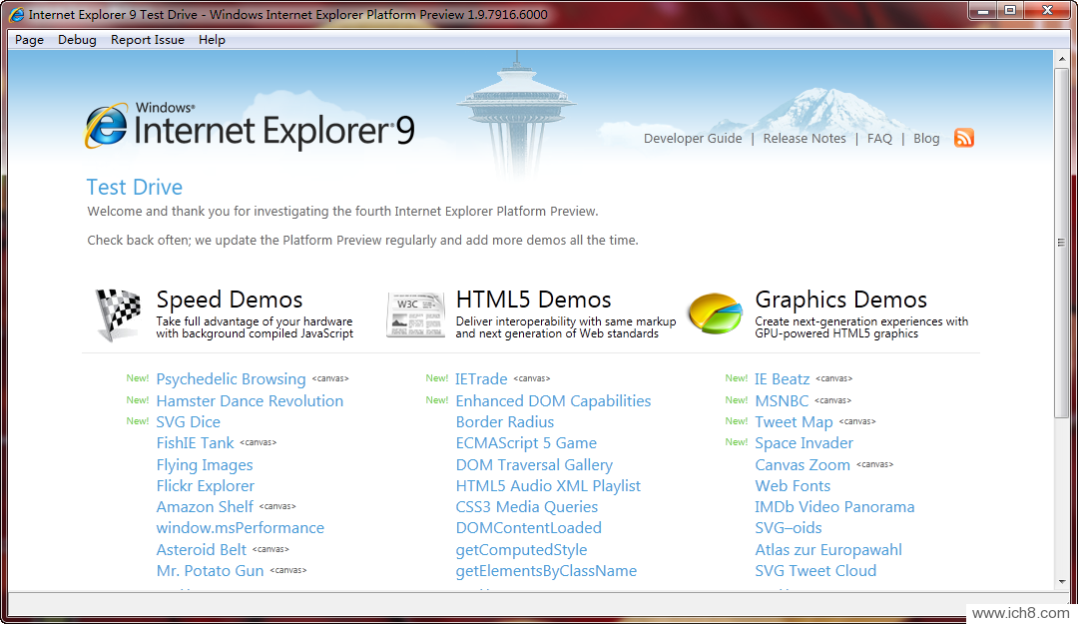Screen dimensions: 1078x624
Task: Open the IETrade demo
Action: 481,379
